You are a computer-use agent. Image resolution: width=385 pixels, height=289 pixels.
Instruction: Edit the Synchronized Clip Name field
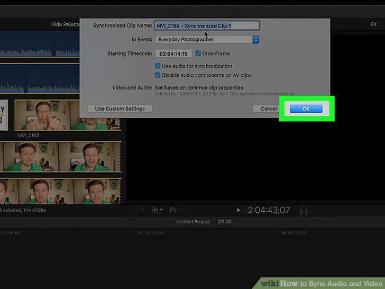pyautogui.click(x=207, y=25)
